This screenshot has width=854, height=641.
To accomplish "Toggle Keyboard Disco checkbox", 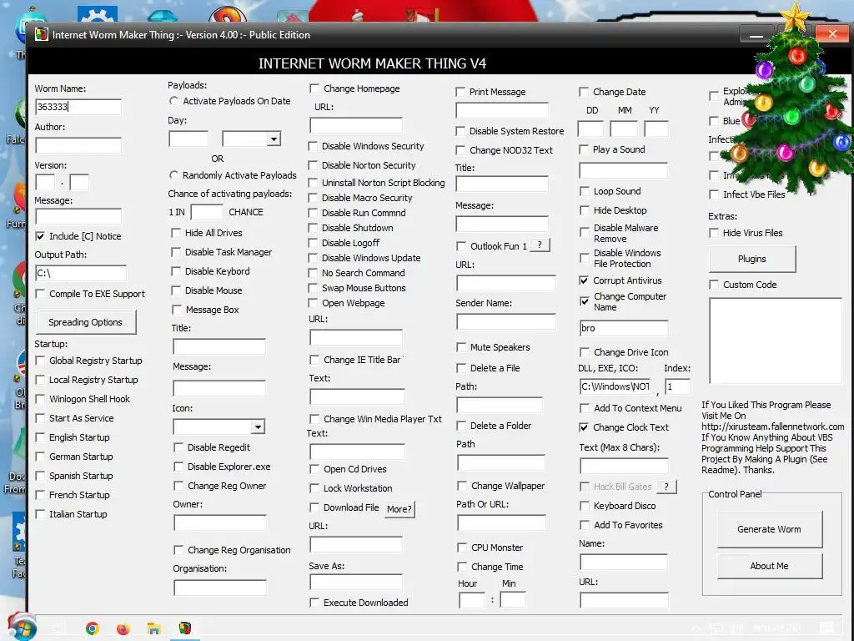I will coord(585,506).
